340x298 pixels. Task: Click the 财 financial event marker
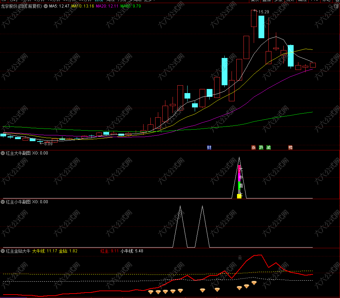coord(209,148)
